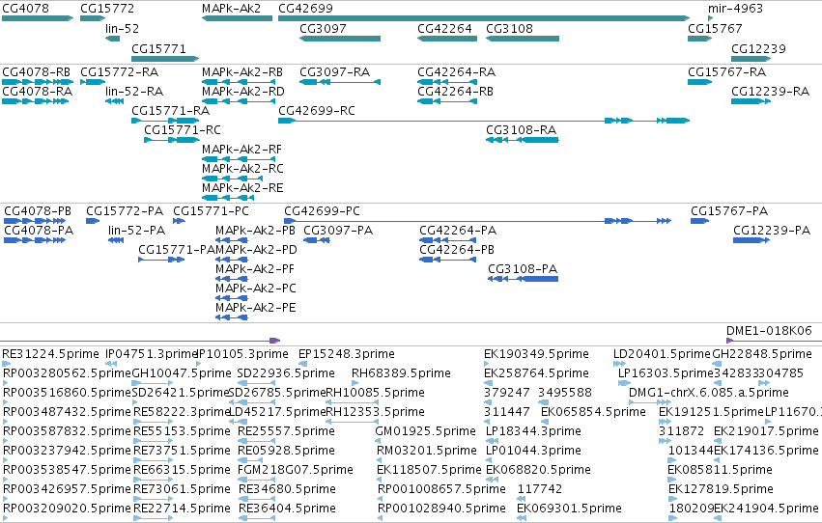Click EST EP15248.3prime
Viewport: 822px width, 523px height.
(x=347, y=354)
